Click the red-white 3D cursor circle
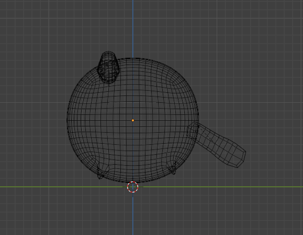The width and height of the screenshot is (303, 235). (133, 187)
